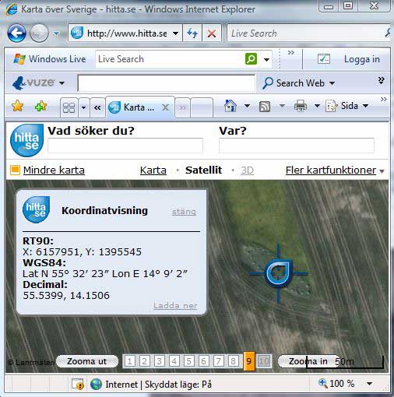Click the Ladda ner link
Image resolution: width=394 pixels, height=397 pixels.
click(175, 305)
